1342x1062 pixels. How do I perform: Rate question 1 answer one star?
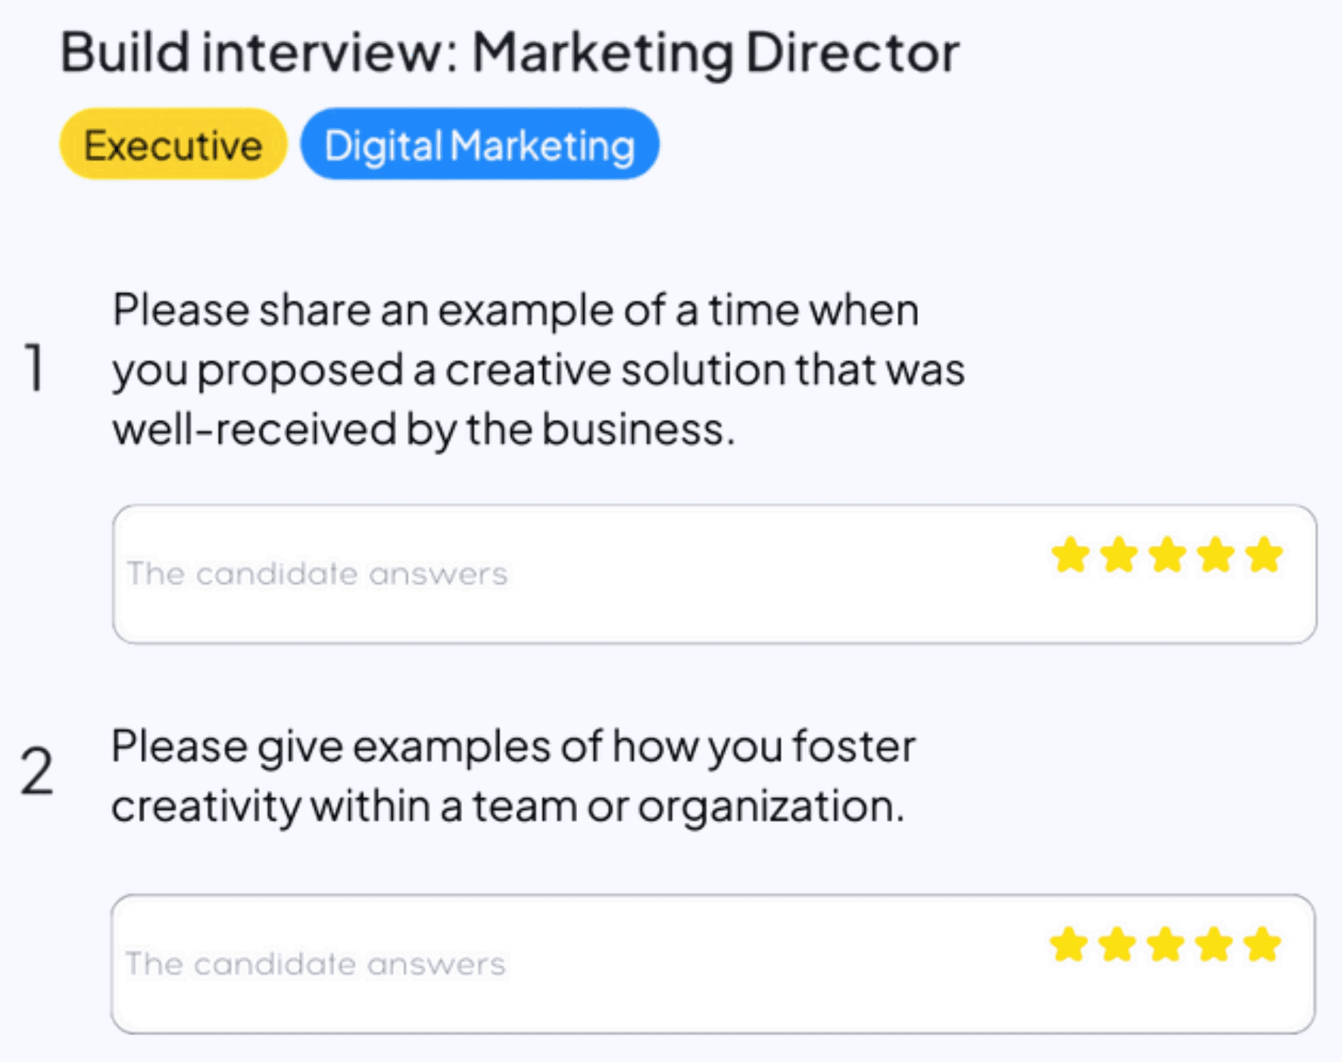pos(1070,555)
